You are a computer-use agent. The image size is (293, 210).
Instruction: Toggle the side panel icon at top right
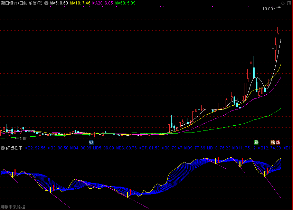point(289,3)
